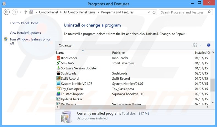Click the Forward navigation arrow
The image size is (217, 127).
(x=15, y=12)
